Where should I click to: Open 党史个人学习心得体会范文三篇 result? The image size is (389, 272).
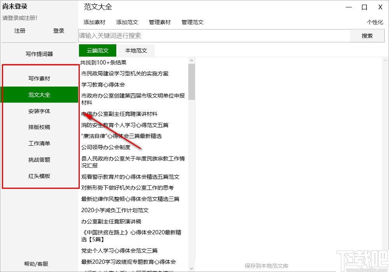[119, 251]
